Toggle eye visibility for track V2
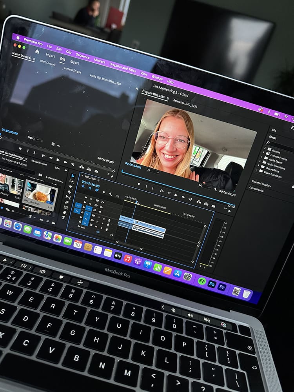Viewport: 294px width, 392px height. [x=102, y=207]
